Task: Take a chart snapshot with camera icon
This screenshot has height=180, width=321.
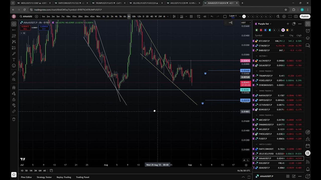Action: (296, 16)
